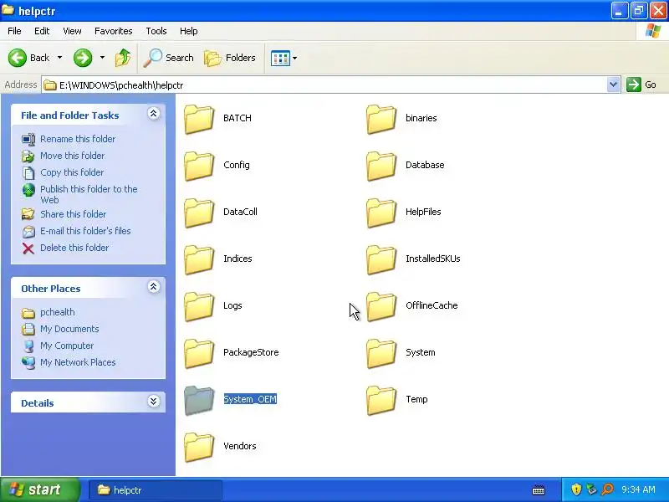Click Publish this folder to the Web
669x502 pixels.
(x=89, y=194)
